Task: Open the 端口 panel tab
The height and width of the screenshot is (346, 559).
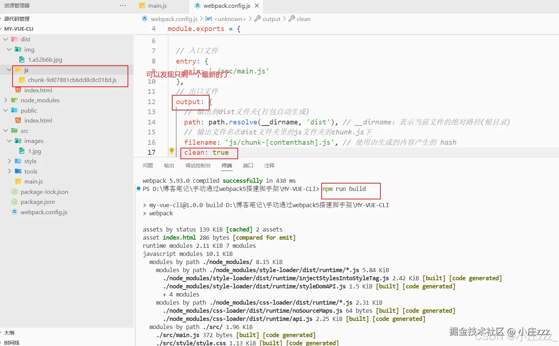Action: [248, 165]
